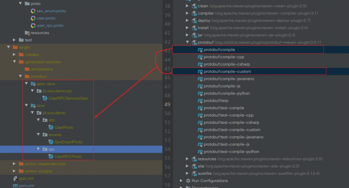Collapse the rpc package node
The height and width of the screenshot is (188, 349).
pos(38,149)
